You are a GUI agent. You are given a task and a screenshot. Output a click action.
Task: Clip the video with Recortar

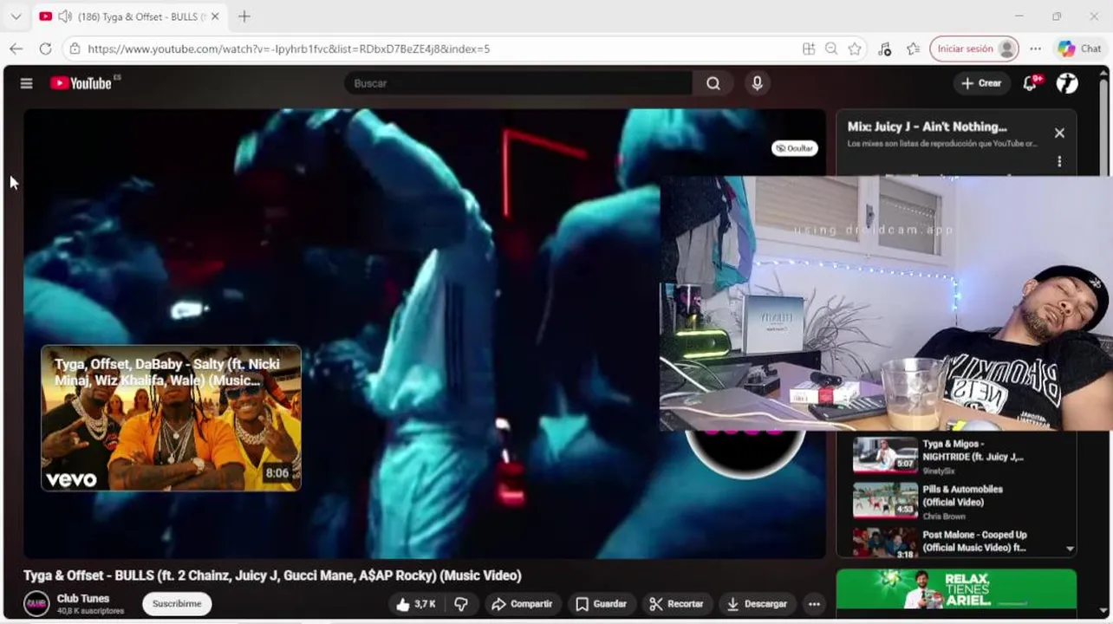pos(677,604)
